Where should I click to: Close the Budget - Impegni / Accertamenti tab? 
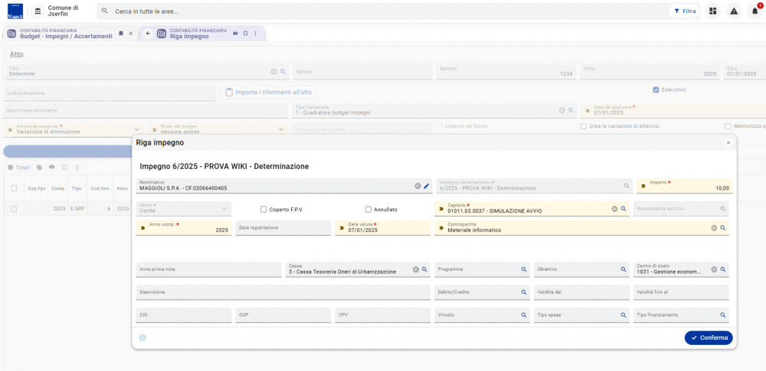[130, 33]
